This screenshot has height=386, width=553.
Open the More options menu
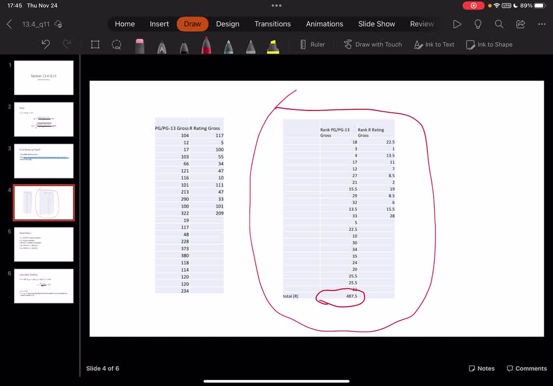(542, 24)
